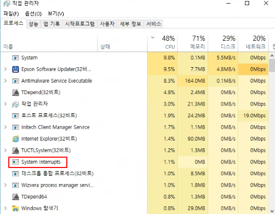The image size is (275, 214).
Task: Click the 24.2MB memory value
Action: pyautogui.click(x=196, y=116)
